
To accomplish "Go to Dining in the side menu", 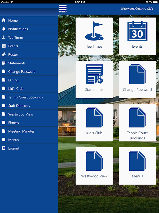I will (29, 80).
